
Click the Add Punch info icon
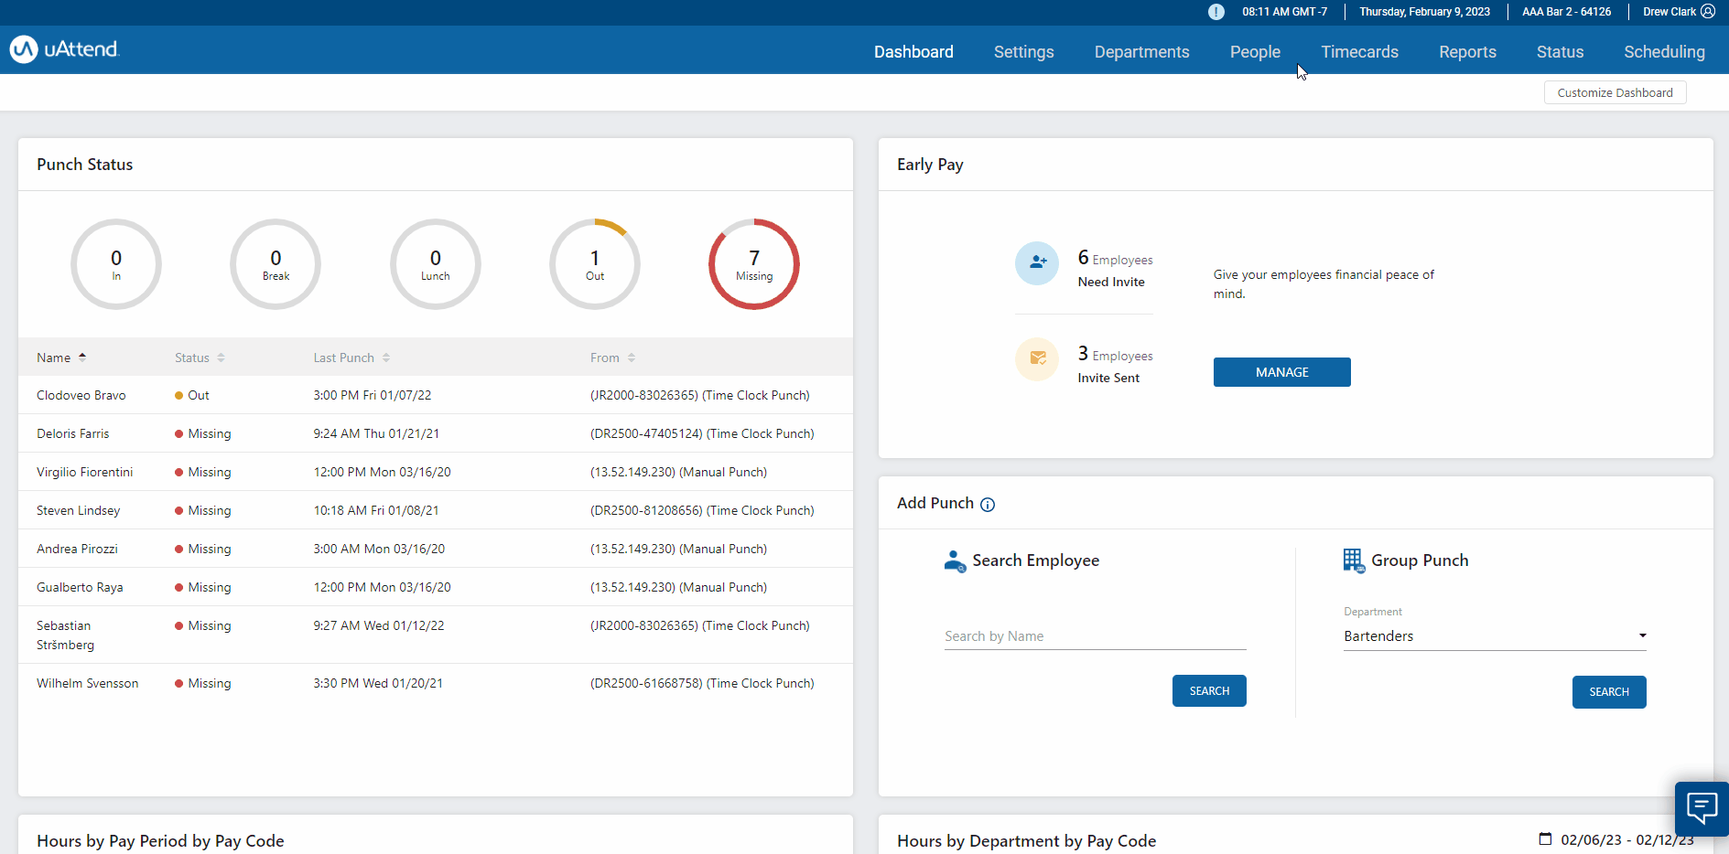tap(988, 504)
